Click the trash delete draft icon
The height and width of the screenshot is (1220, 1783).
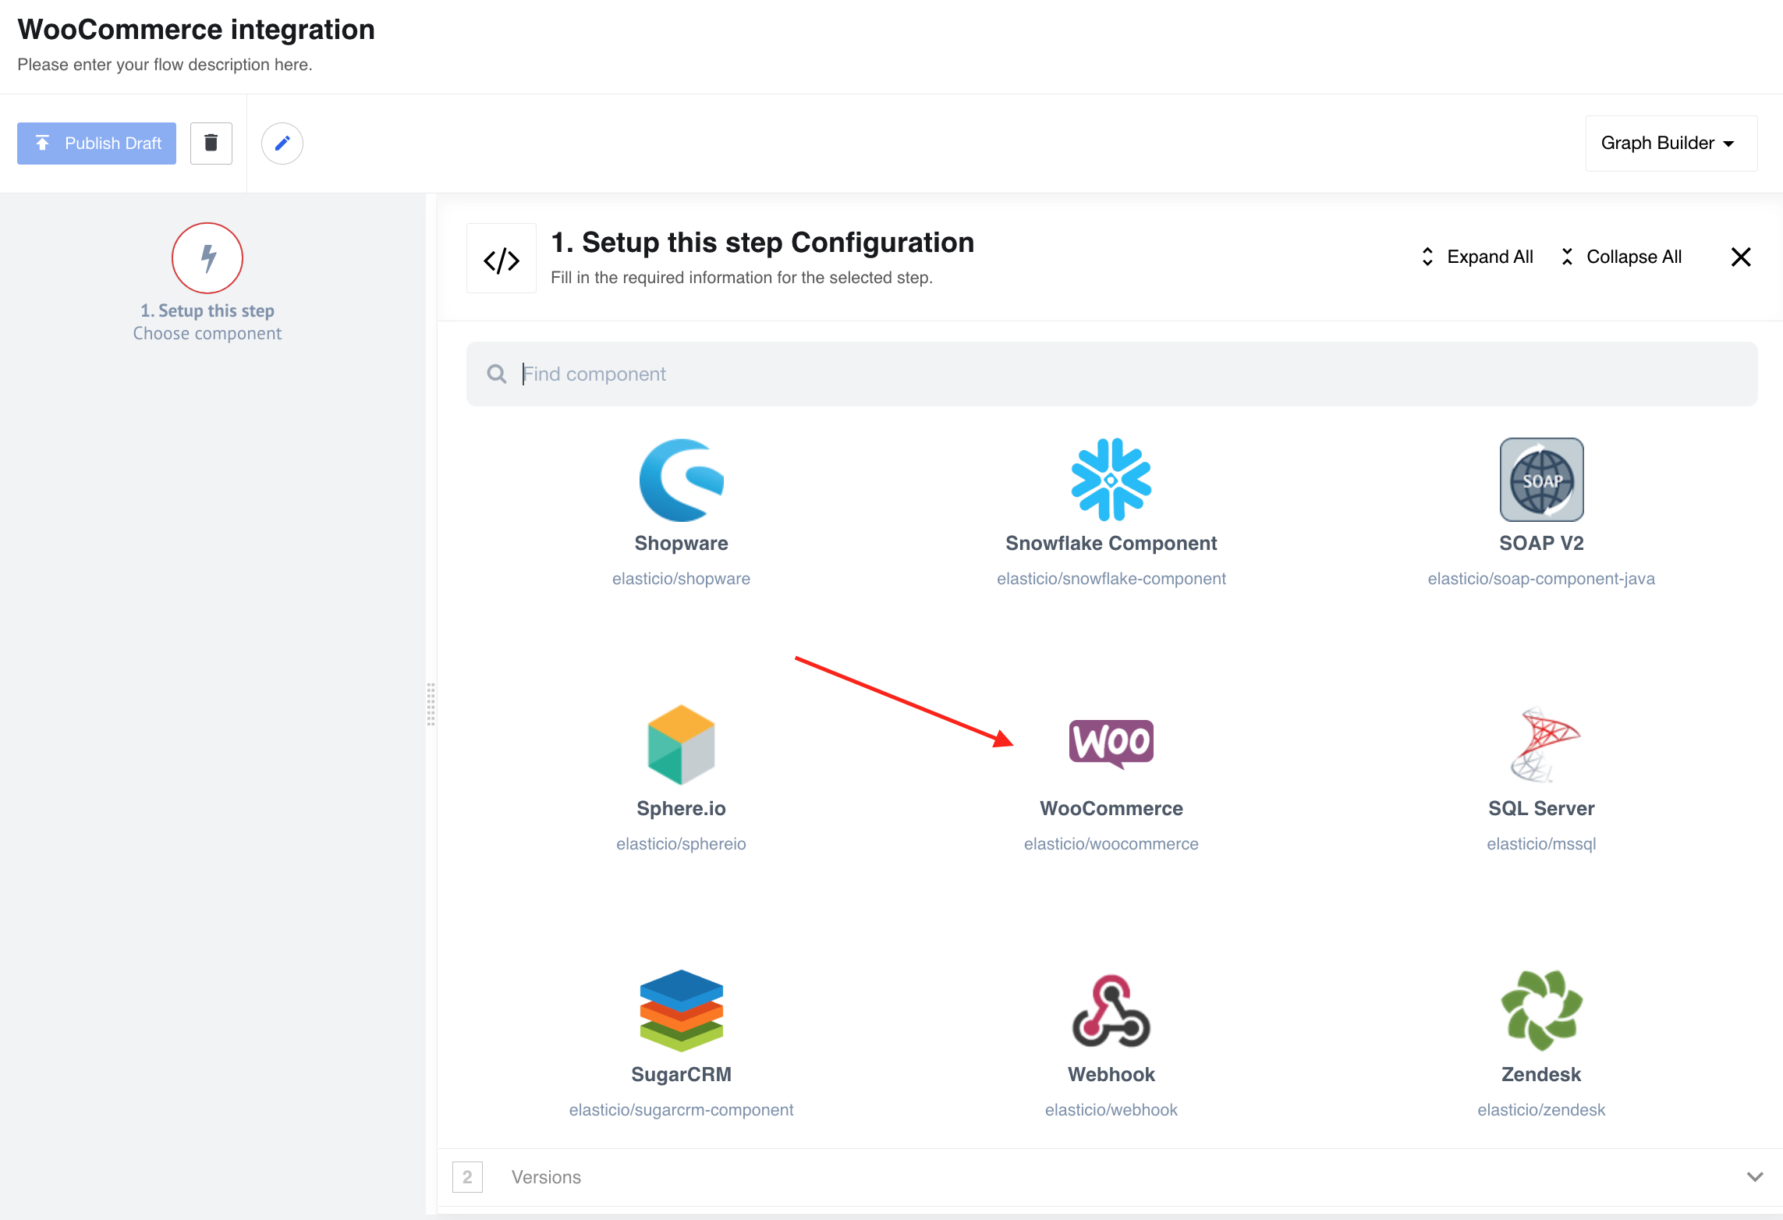pos(211,144)
